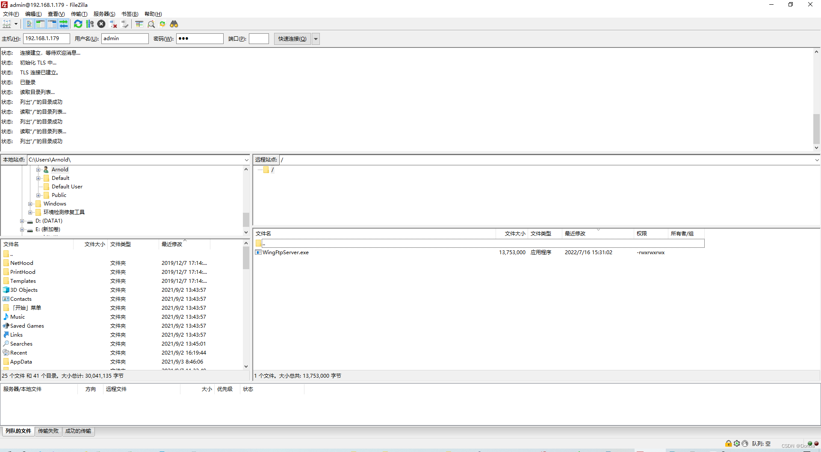Select the PrintHood folder row
This screenshot has height=452, width=821.
[x=123, y=272]
